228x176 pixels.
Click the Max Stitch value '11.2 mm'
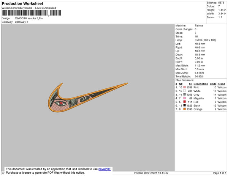pos(200,66)
